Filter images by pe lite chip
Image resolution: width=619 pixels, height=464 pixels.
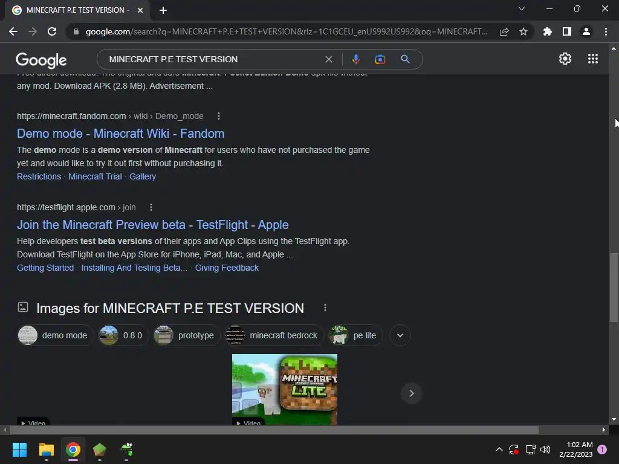click(355, 335)
